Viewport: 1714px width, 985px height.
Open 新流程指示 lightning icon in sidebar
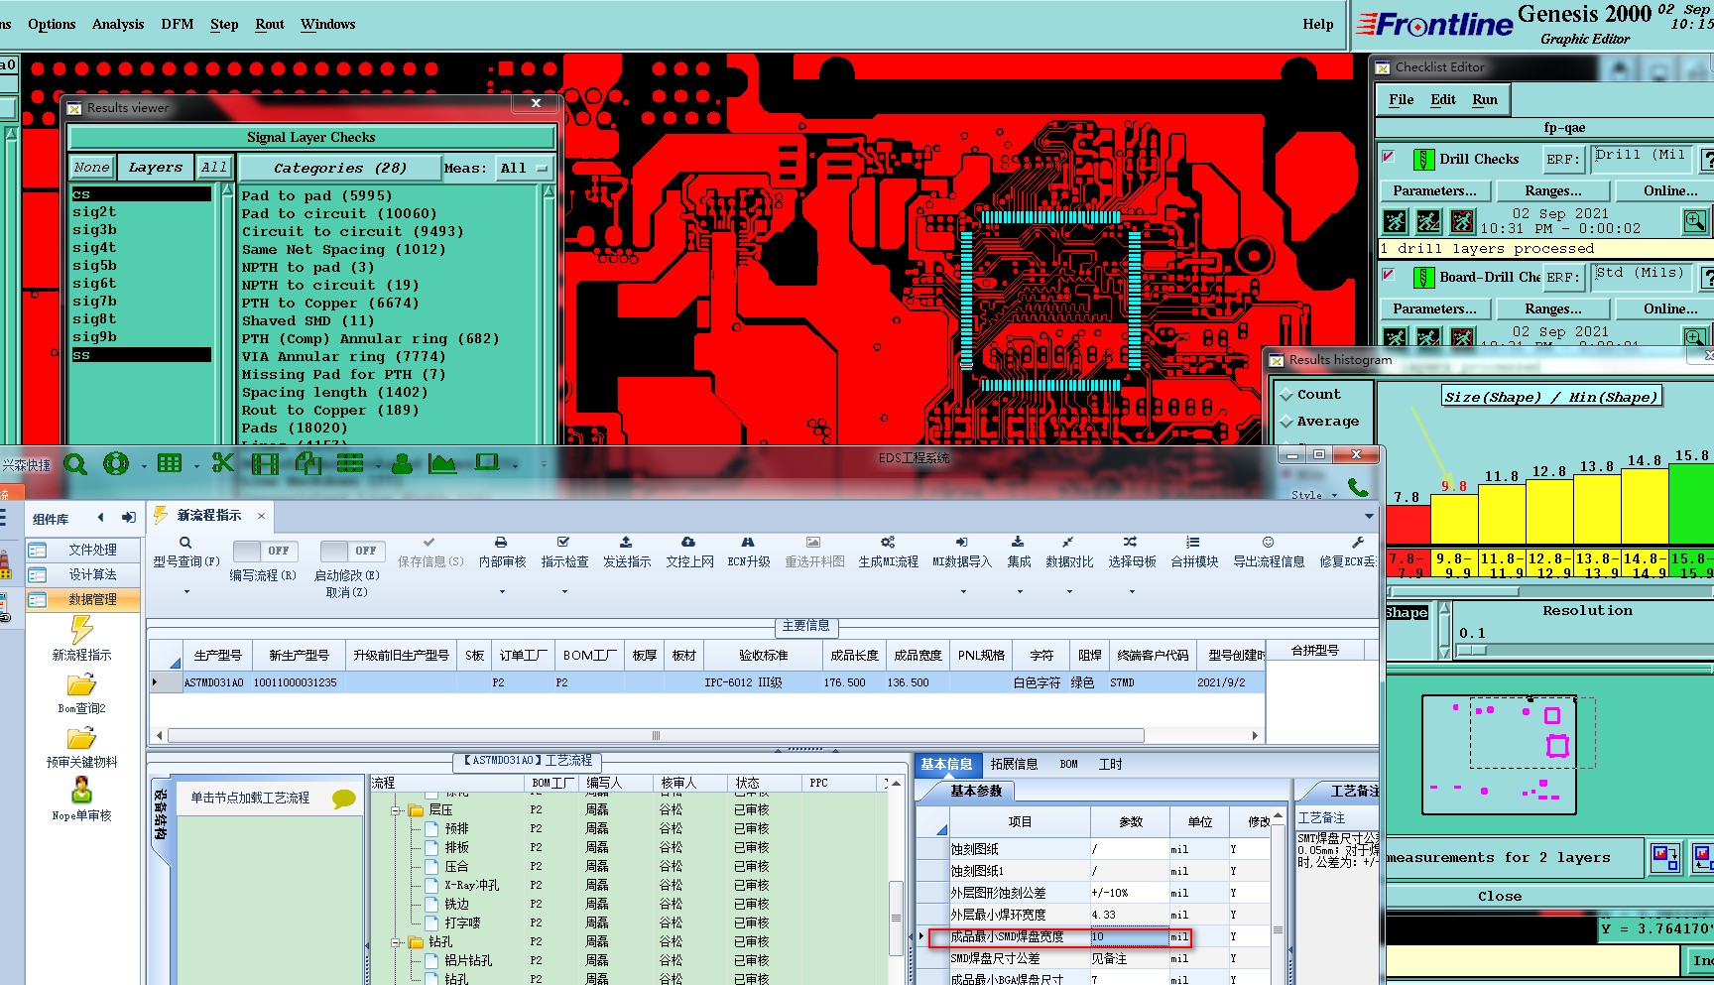tap(81, 630)
